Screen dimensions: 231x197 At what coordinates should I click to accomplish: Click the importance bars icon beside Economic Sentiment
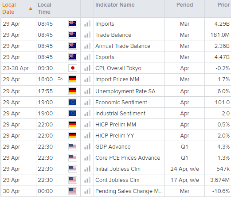[87, 102]
